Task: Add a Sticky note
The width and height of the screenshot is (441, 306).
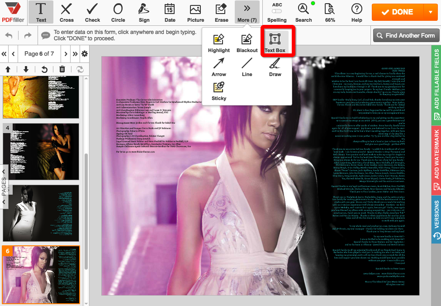Action: tap(219, 91)
